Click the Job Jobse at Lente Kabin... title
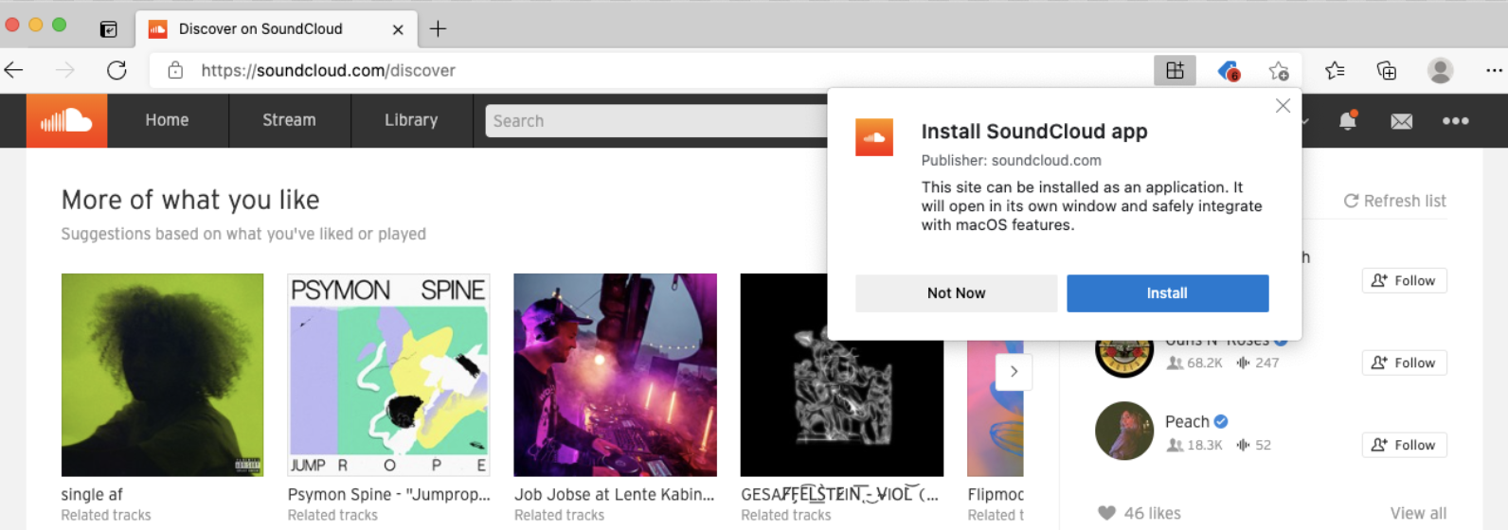The width and height of the screenshot is (1508, 530). [x=614, y=494]
